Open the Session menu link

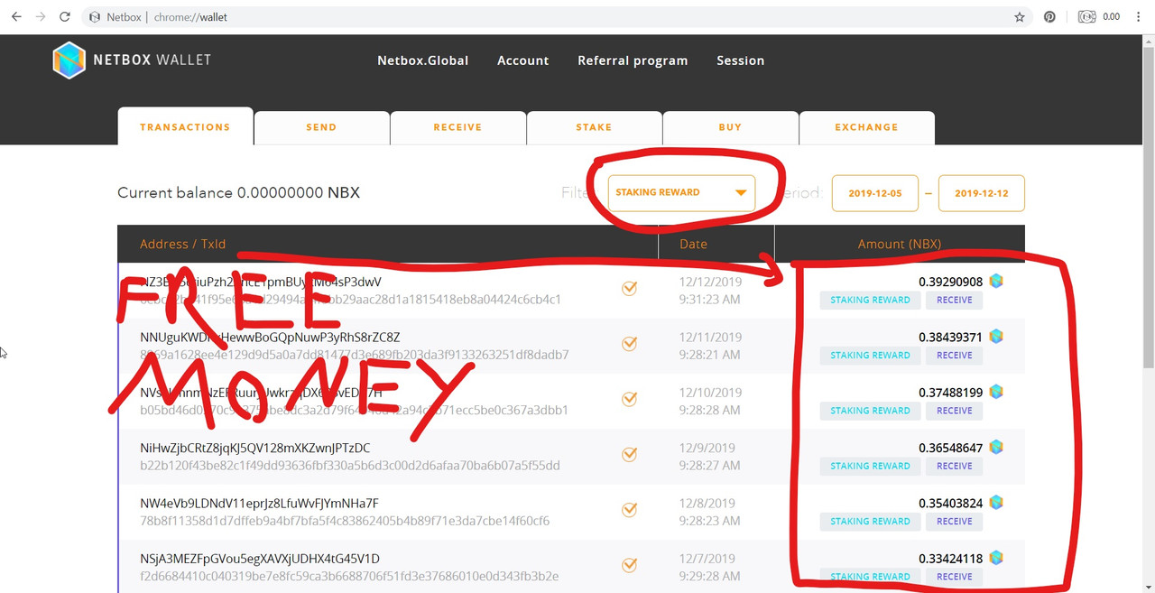click(740, 60)
